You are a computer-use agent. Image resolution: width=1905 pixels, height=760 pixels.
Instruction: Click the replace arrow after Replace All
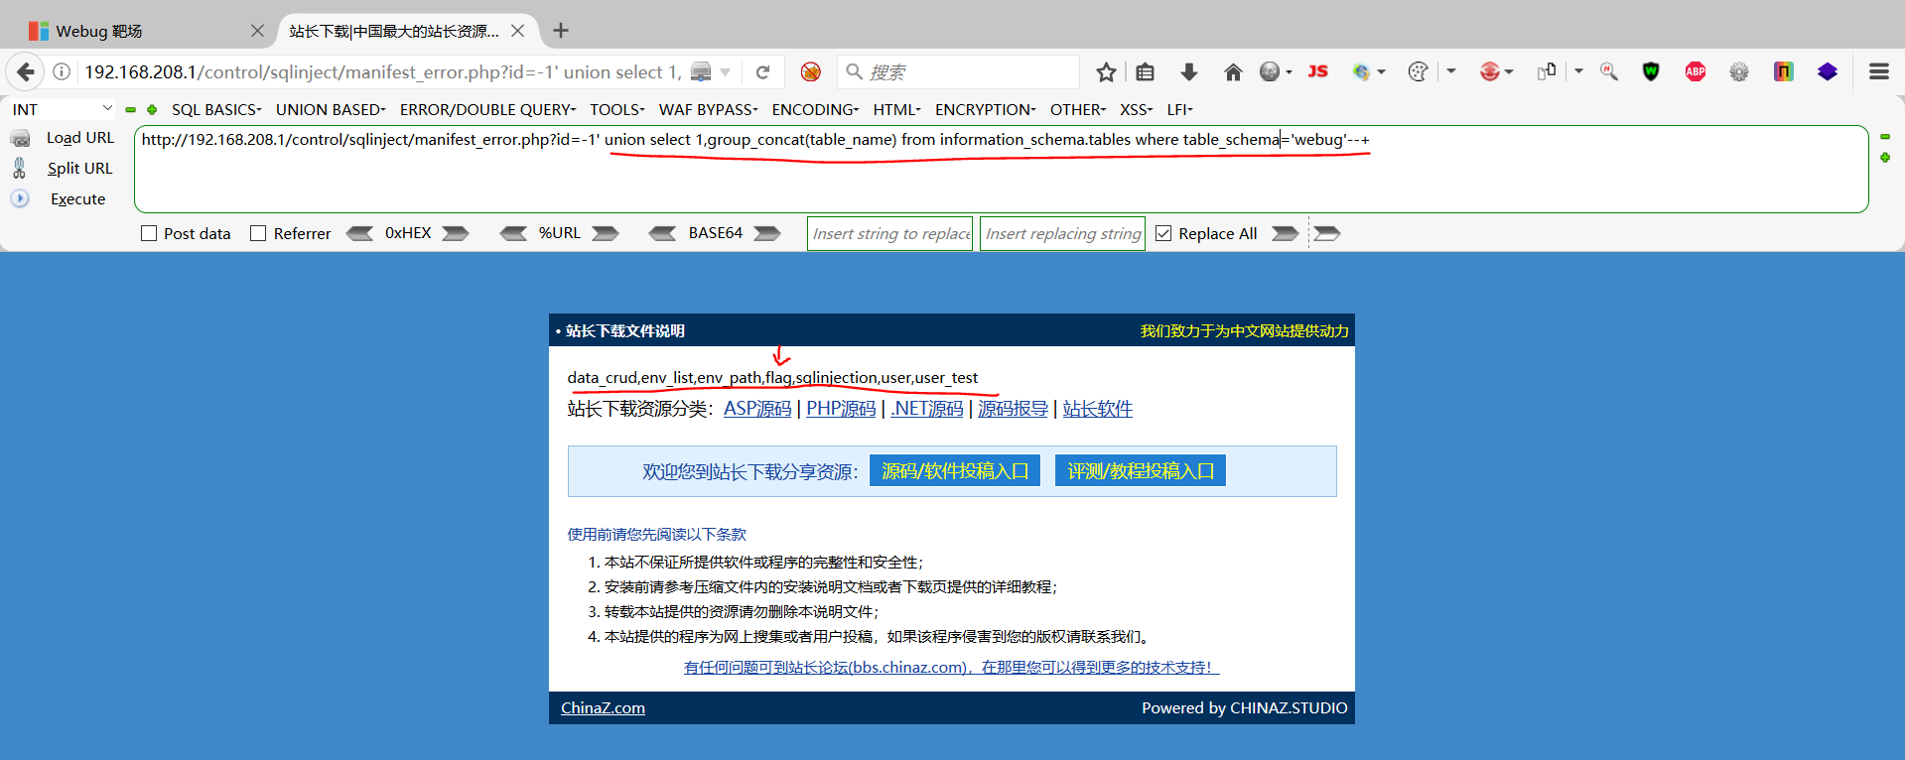(1286, 233)
